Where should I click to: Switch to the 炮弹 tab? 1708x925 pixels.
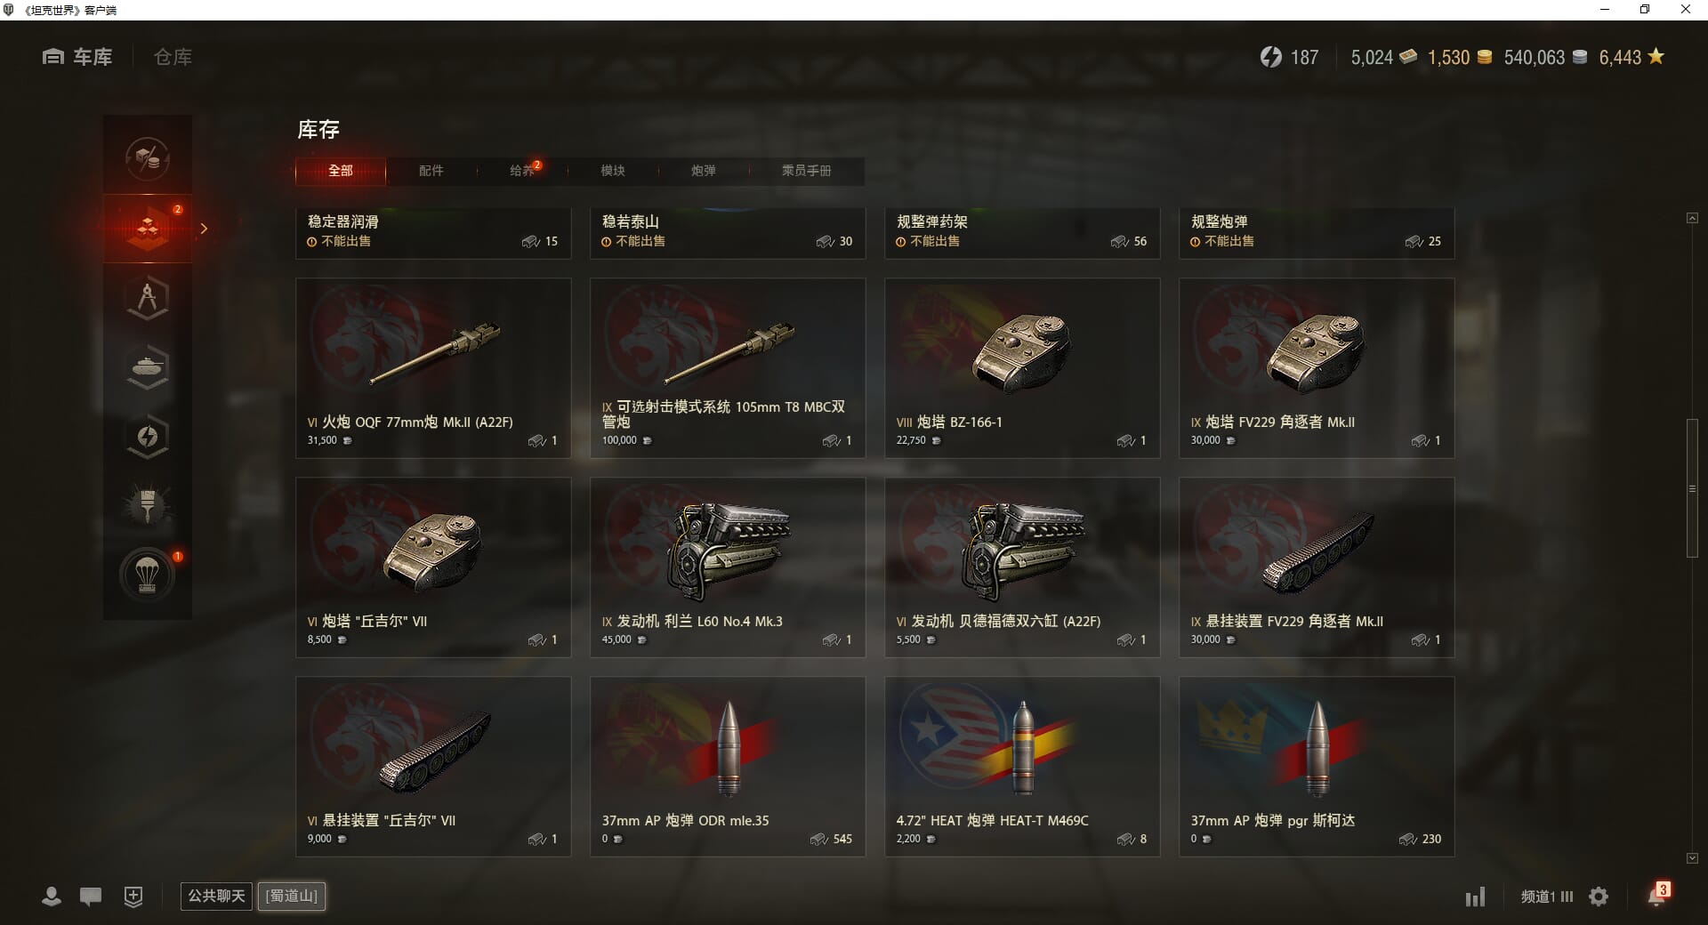point(704,171)
